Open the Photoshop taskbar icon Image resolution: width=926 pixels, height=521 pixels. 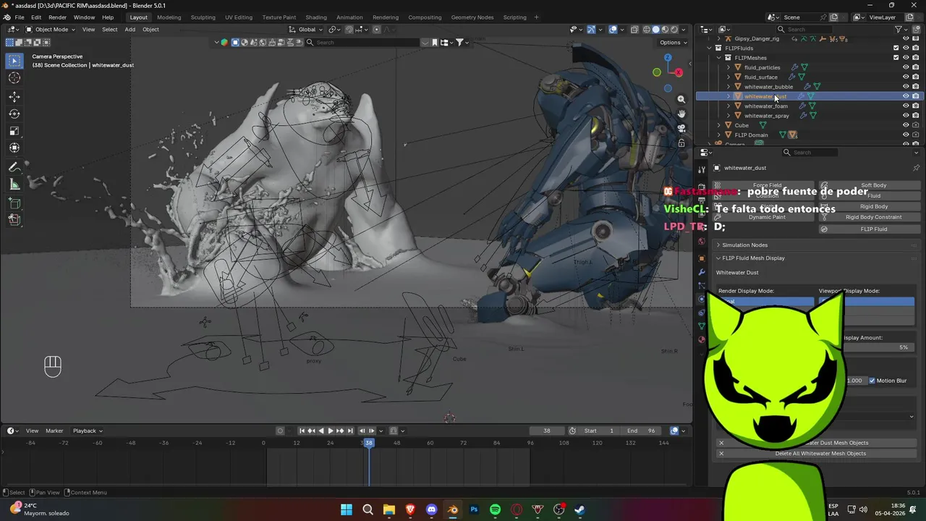point(474,509)
